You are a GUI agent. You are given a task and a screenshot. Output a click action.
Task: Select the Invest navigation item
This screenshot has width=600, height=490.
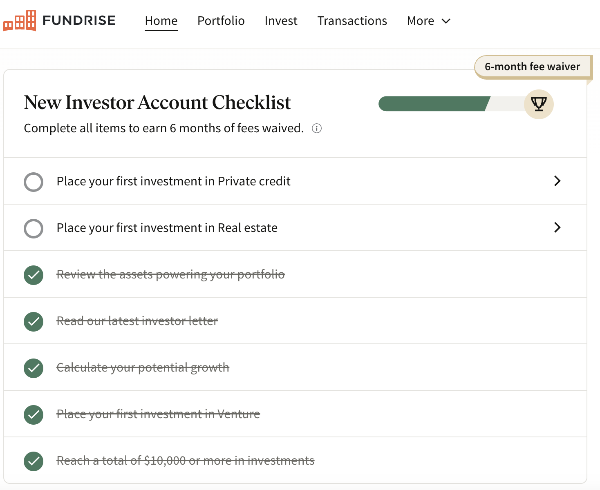pyautogui.click(x=281, y=21)
